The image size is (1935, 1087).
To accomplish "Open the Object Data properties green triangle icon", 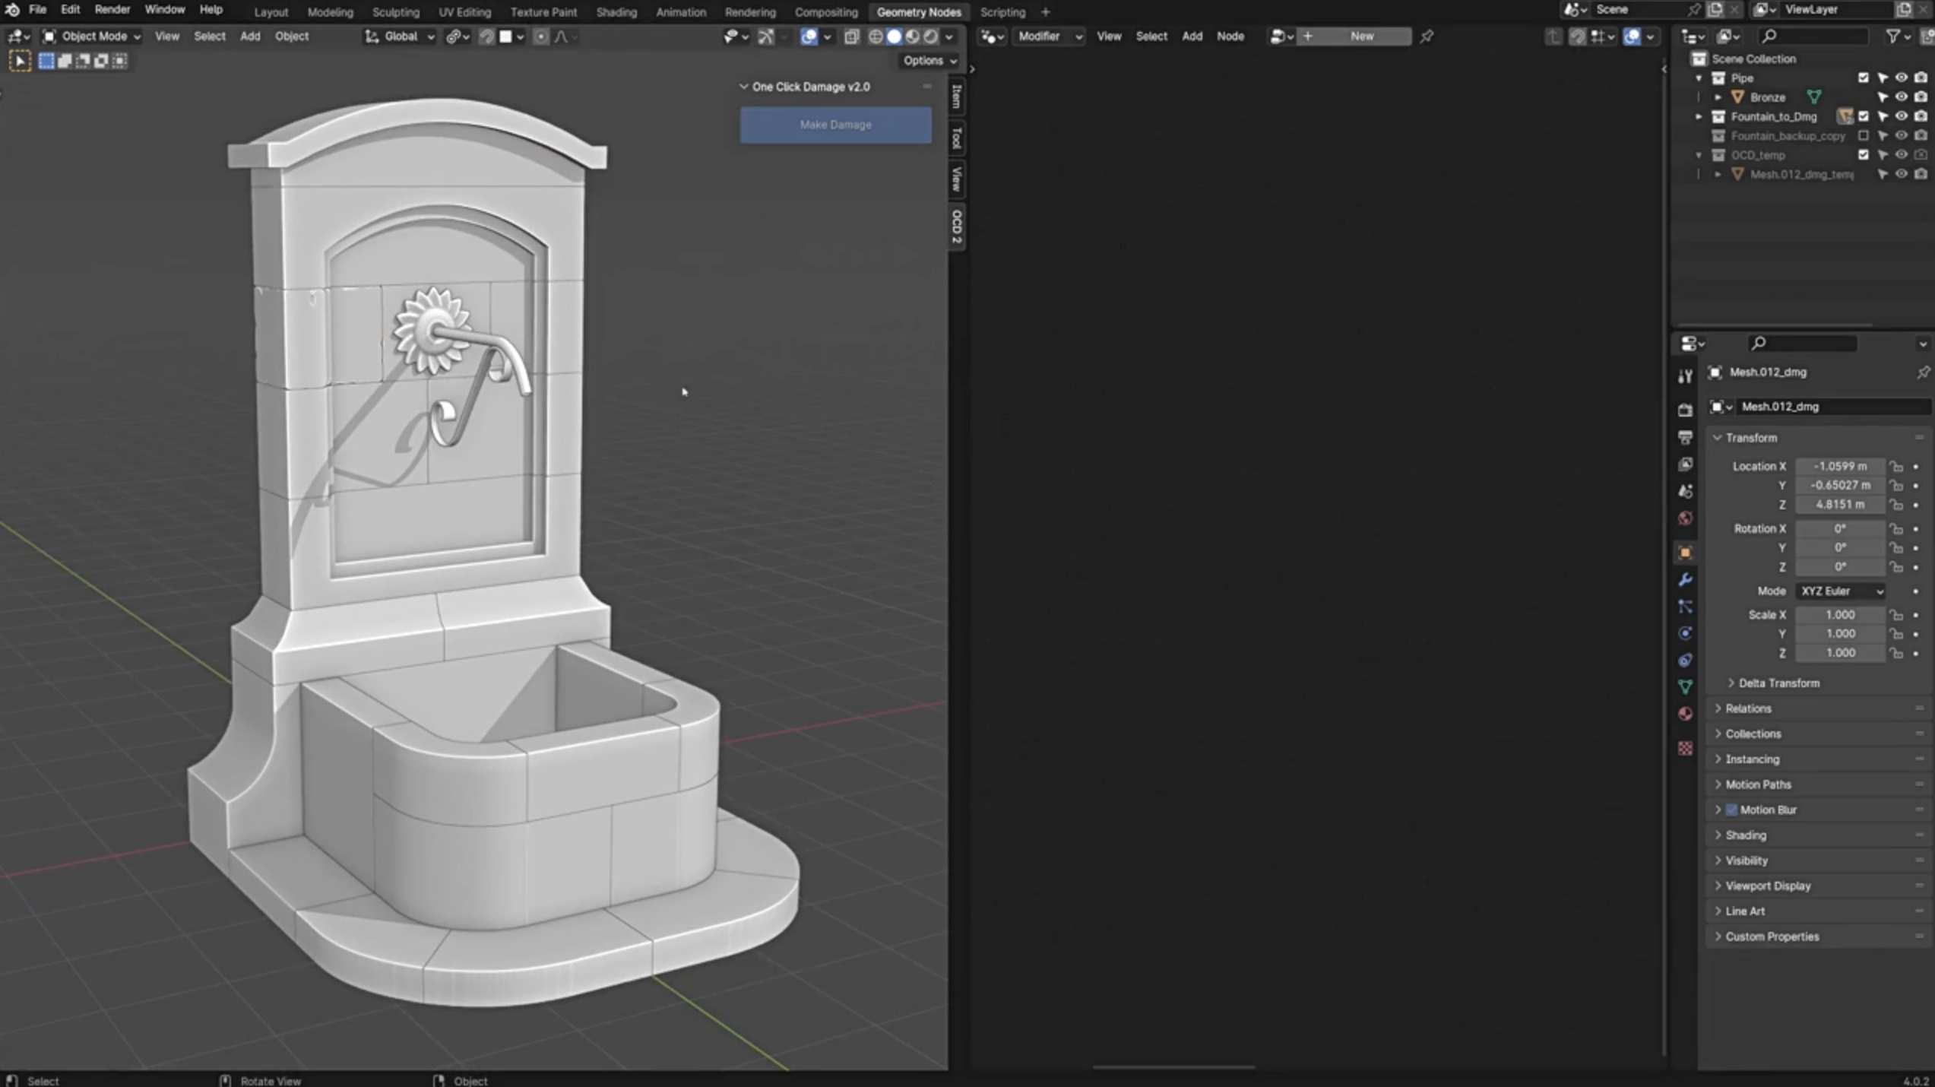I will coord(1685,687).
